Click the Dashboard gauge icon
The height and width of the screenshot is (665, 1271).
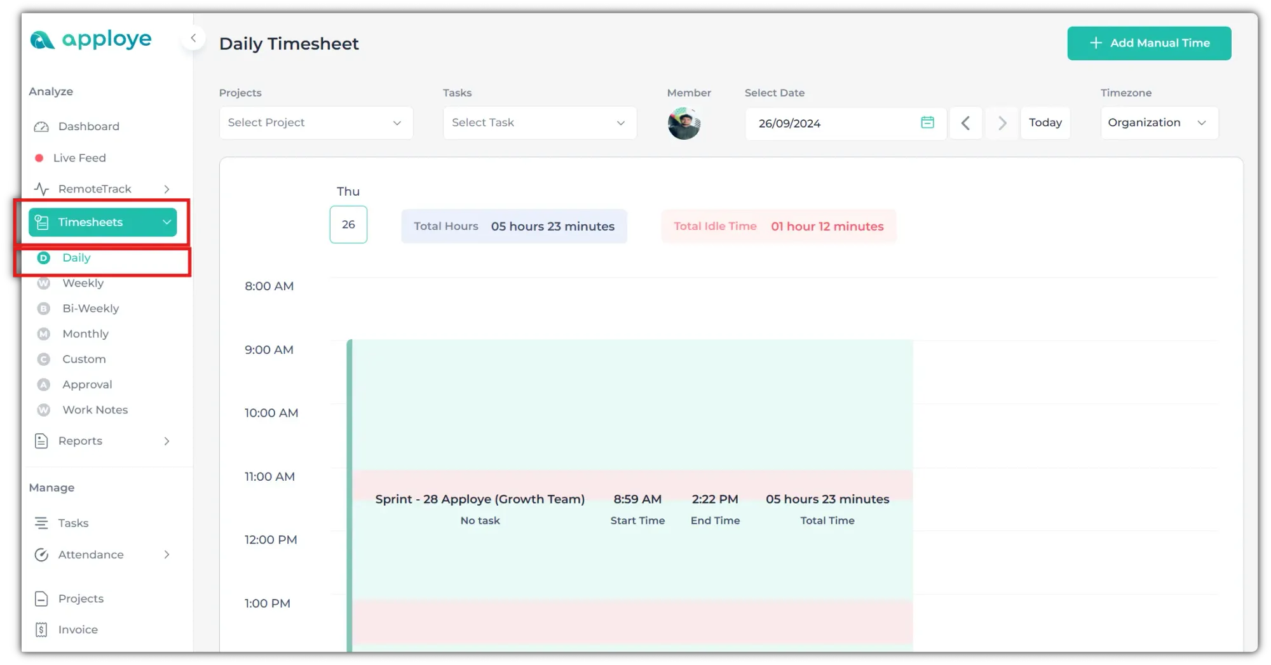[41, 126]
